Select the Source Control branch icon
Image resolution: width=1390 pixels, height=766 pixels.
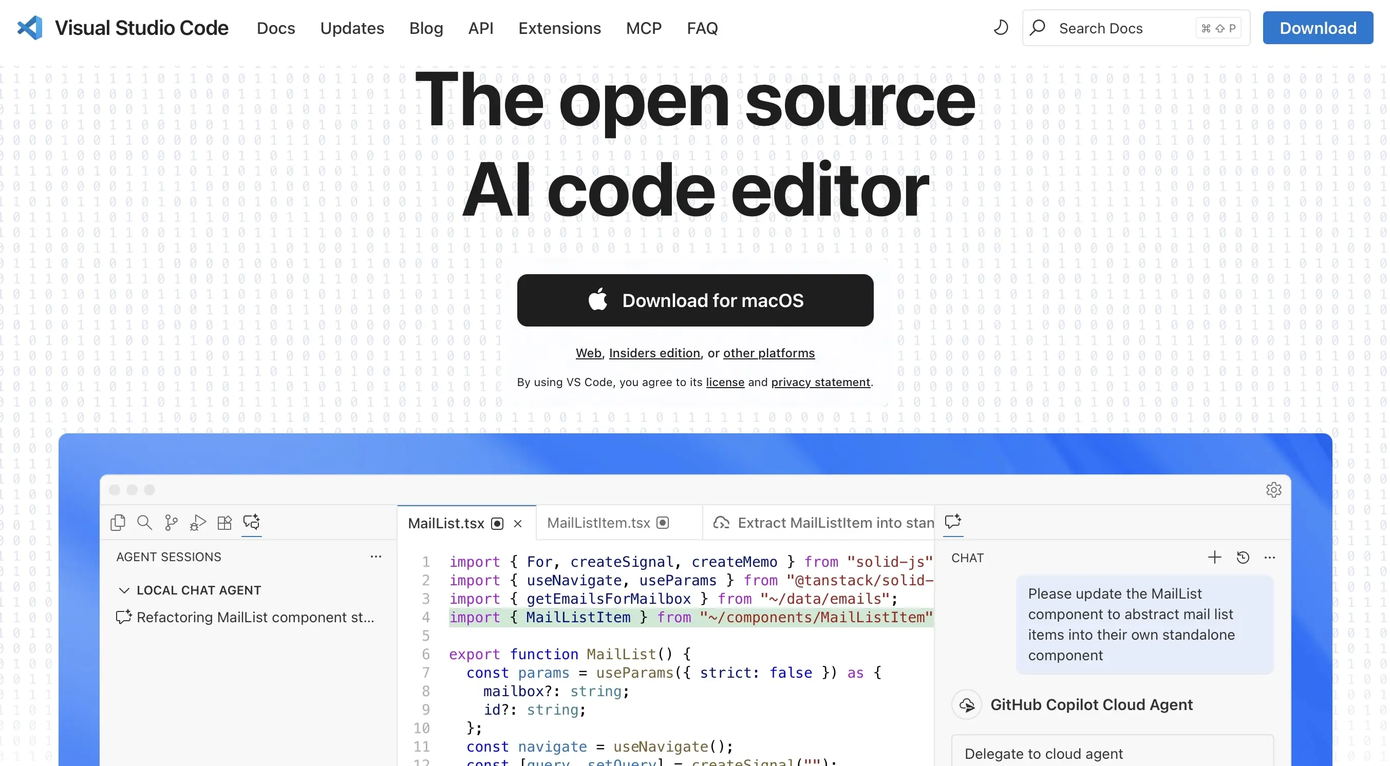tap(171, 522)
